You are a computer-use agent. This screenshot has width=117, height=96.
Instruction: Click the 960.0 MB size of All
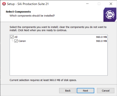click(x=101, y=37)
